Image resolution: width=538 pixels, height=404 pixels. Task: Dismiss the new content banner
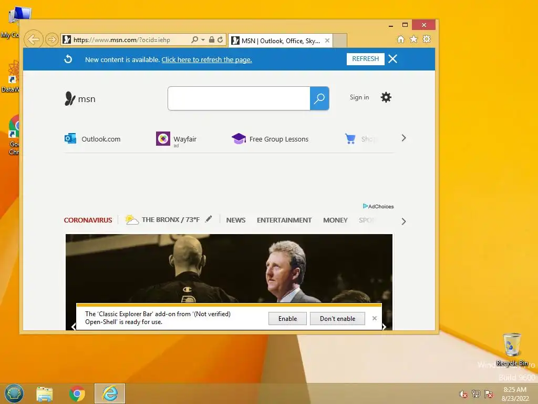[393, 59]
